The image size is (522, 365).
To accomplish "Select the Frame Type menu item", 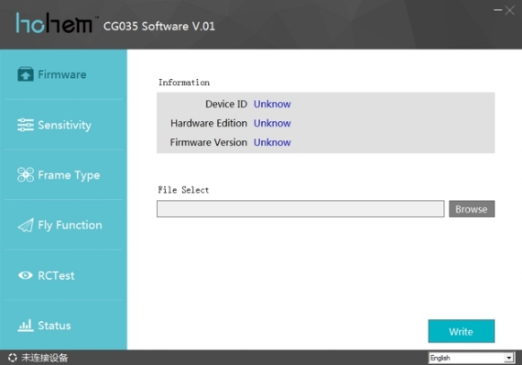I will click(68, 176).
